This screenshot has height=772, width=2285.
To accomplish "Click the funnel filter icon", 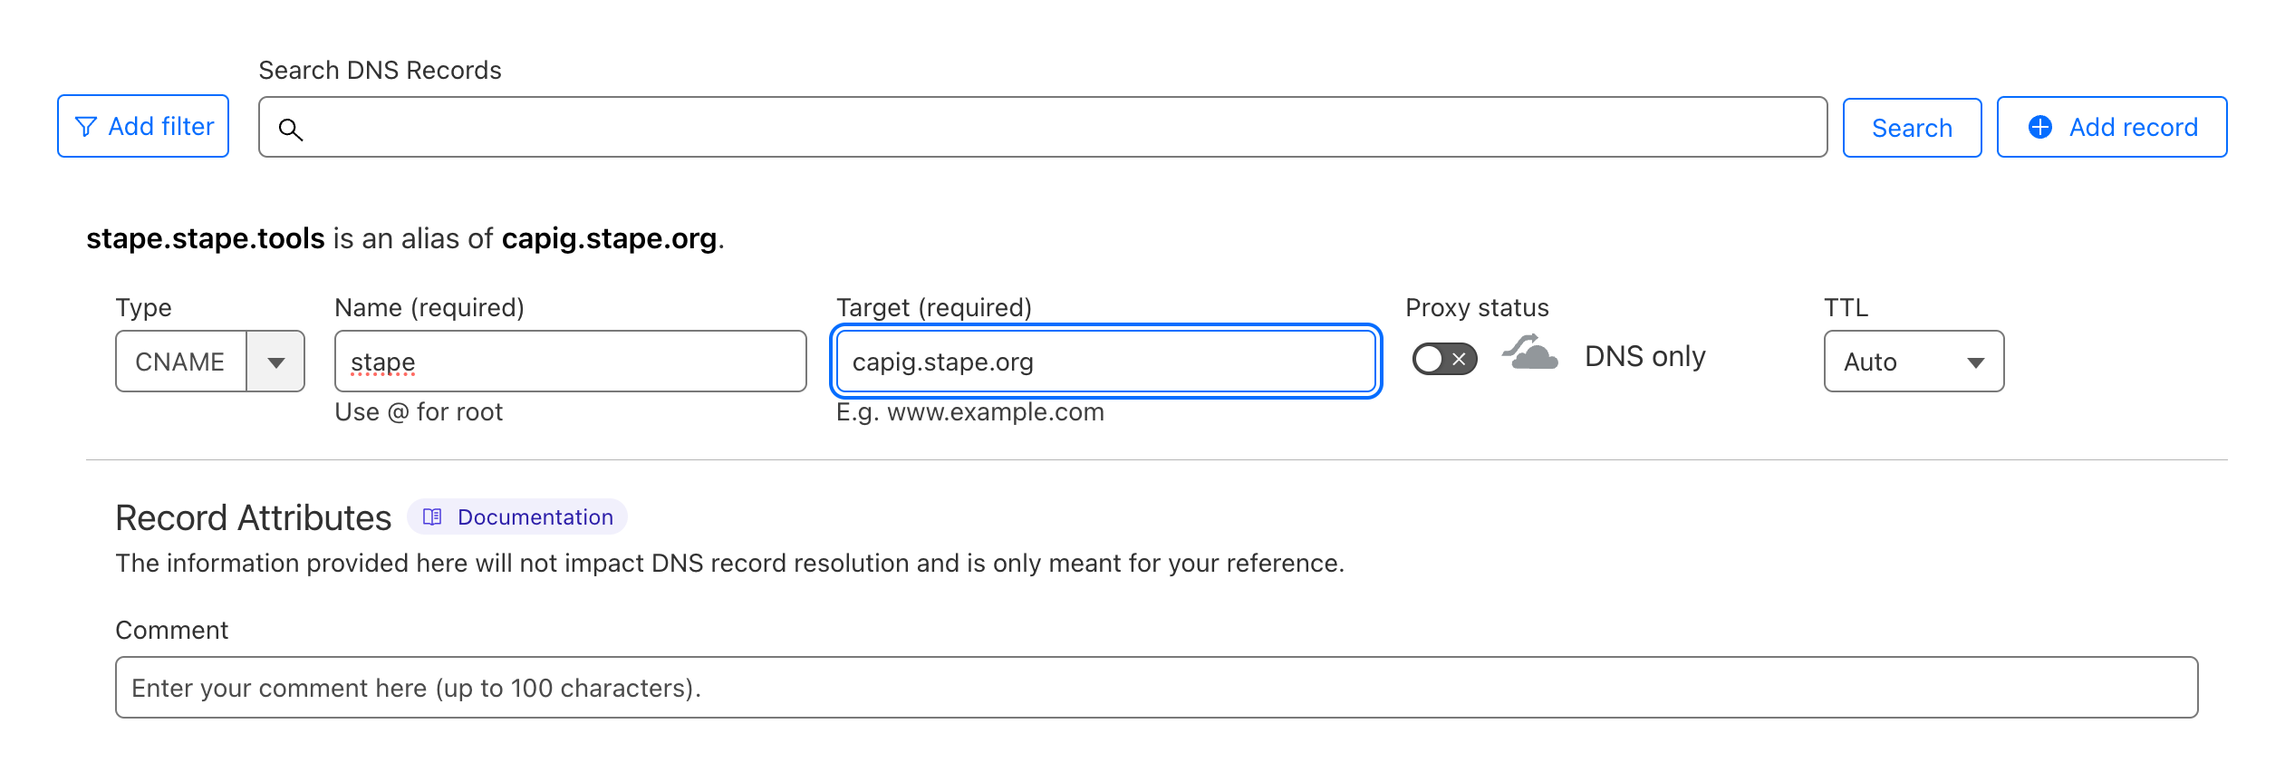I will tap(86, 127).
